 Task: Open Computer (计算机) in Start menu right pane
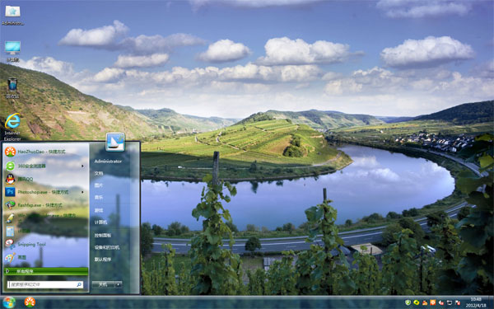100,222
